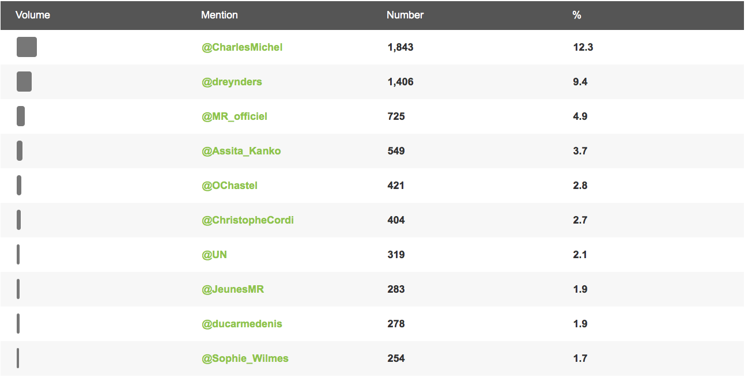Click the volume bar for @MR_officiel
The height and width of the screenshot is (378, 748).
(21, 116)
